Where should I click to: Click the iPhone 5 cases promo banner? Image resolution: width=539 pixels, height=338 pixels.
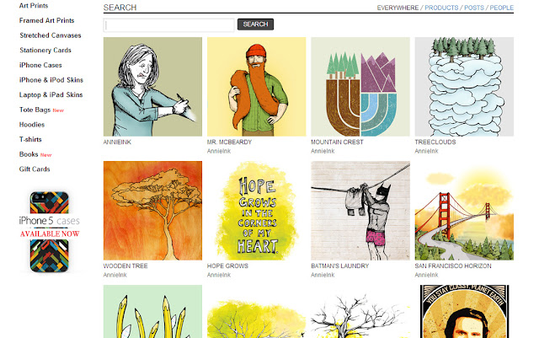[x=49, y=232]
